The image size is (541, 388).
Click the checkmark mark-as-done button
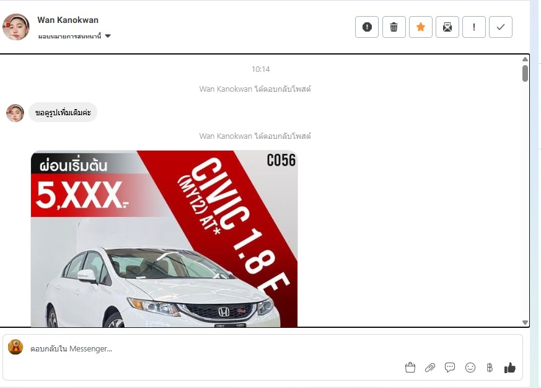point(501,27)
